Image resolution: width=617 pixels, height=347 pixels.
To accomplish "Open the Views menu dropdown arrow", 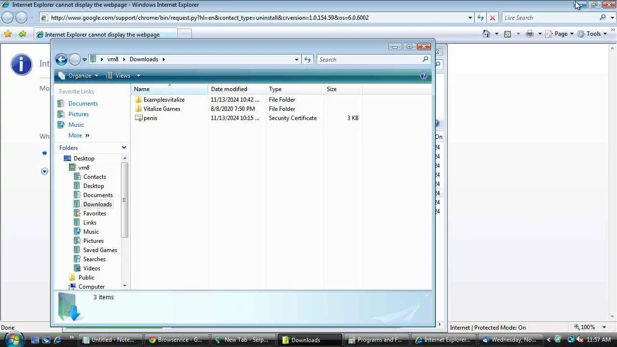I will click(x=138, y=76).
